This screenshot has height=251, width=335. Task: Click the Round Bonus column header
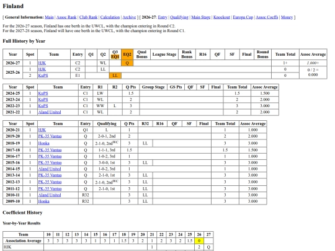[x=262, y=55]
